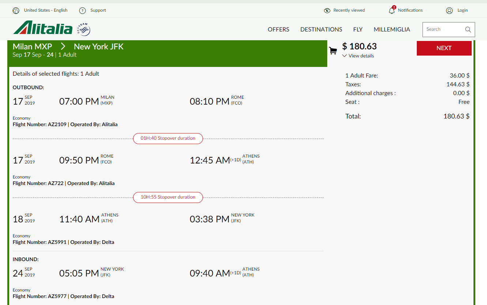Click the Alitalia logo
Screen dimensions: 487x305
[43, 28]
